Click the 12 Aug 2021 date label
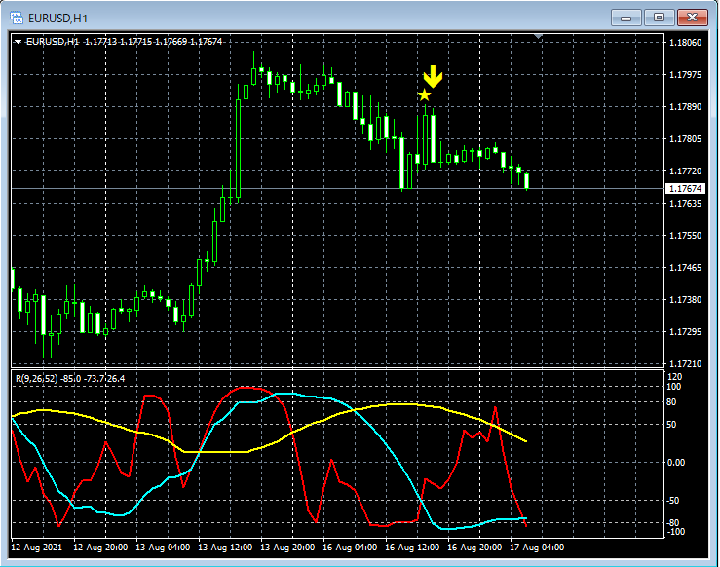This screenshot has width=720, height=567. 36,548
